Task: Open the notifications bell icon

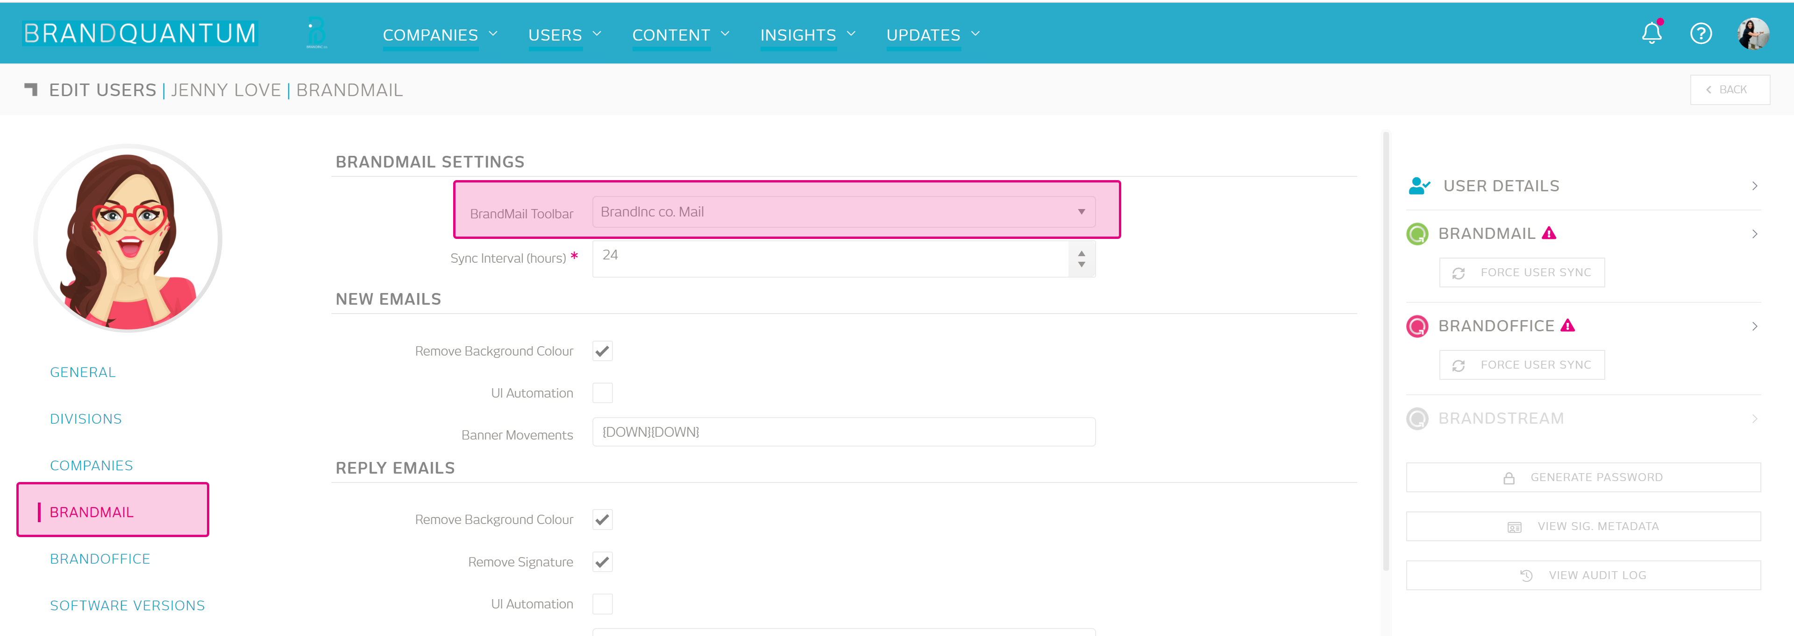Action: click(1651, 33)
